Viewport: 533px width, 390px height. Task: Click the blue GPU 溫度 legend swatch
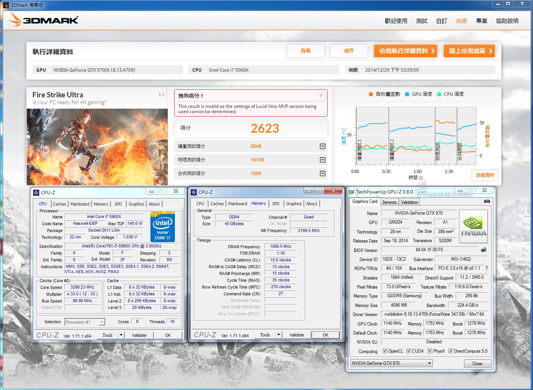click(x=407, y=94)
